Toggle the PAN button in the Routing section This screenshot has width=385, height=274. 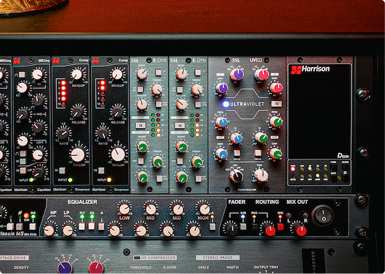point(255,227)
